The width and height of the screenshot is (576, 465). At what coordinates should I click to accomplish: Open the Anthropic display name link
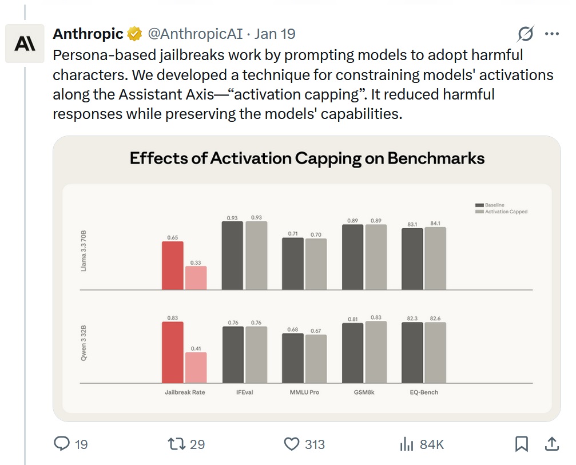coord(88,34)
